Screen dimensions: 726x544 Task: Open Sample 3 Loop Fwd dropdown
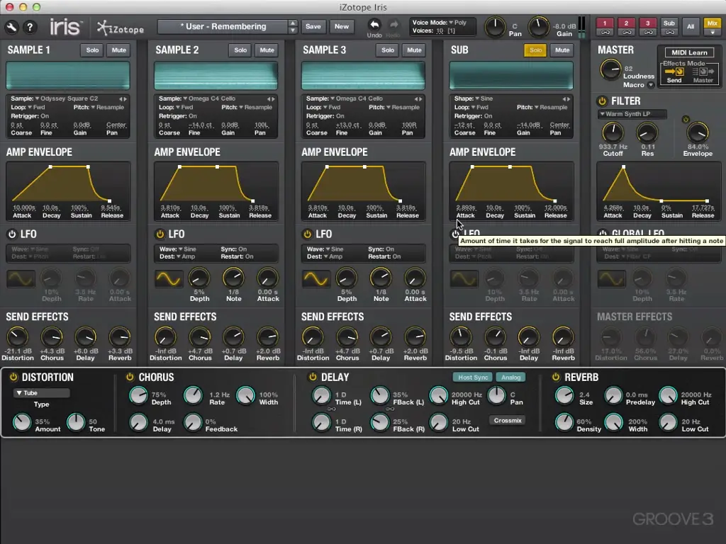click(330, 108)
